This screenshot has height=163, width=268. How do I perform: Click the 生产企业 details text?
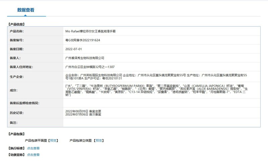[156, 77]
